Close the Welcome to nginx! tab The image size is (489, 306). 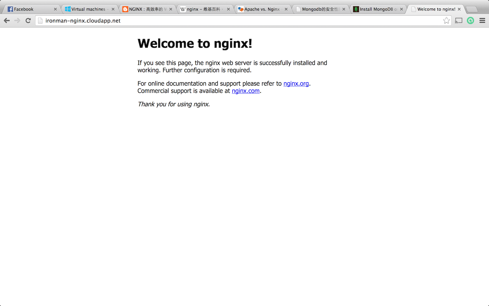coord(459,9)
